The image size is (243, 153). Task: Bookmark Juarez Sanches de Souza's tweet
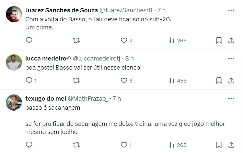[219, 40]
